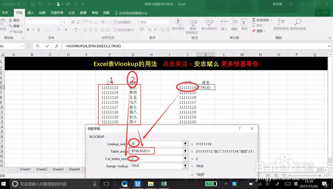Click the help question mark in function dialog
Viewport: 333px width, 189px height.
[x=239, y=129]
